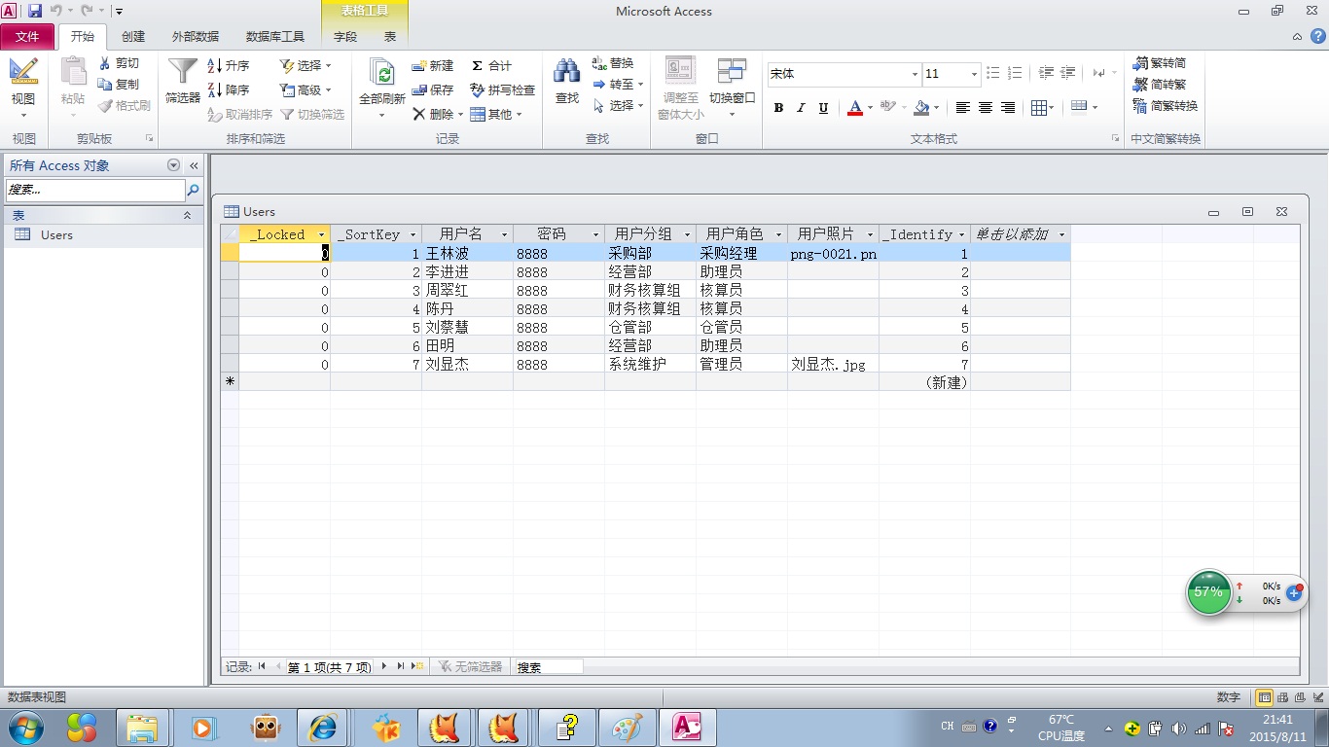This screenshot has width=1329, height=747.
Task: Sort descending with 降序
Action: click(x=229, y=89)
